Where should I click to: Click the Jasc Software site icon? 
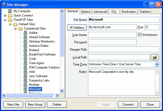click(x=25, y=76)
